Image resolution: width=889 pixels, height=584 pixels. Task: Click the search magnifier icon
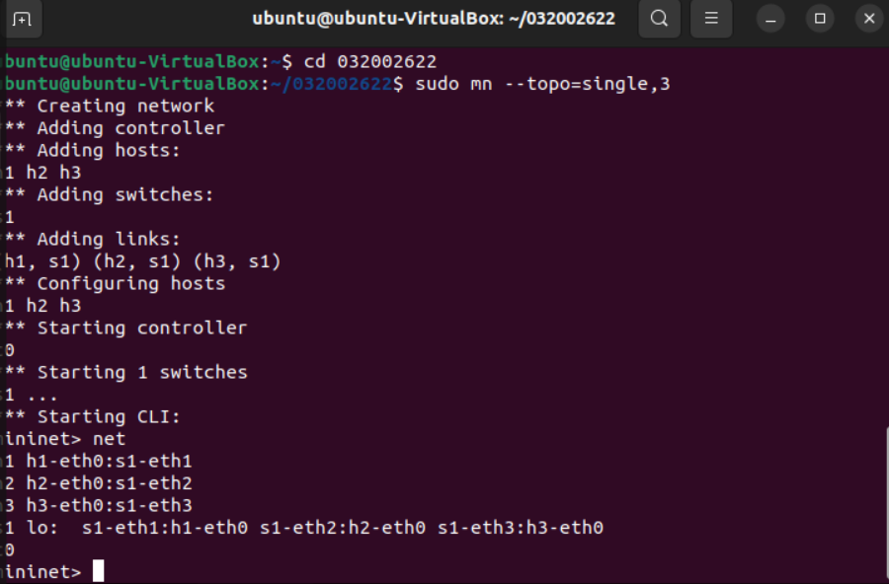click(x=660, y=19)
